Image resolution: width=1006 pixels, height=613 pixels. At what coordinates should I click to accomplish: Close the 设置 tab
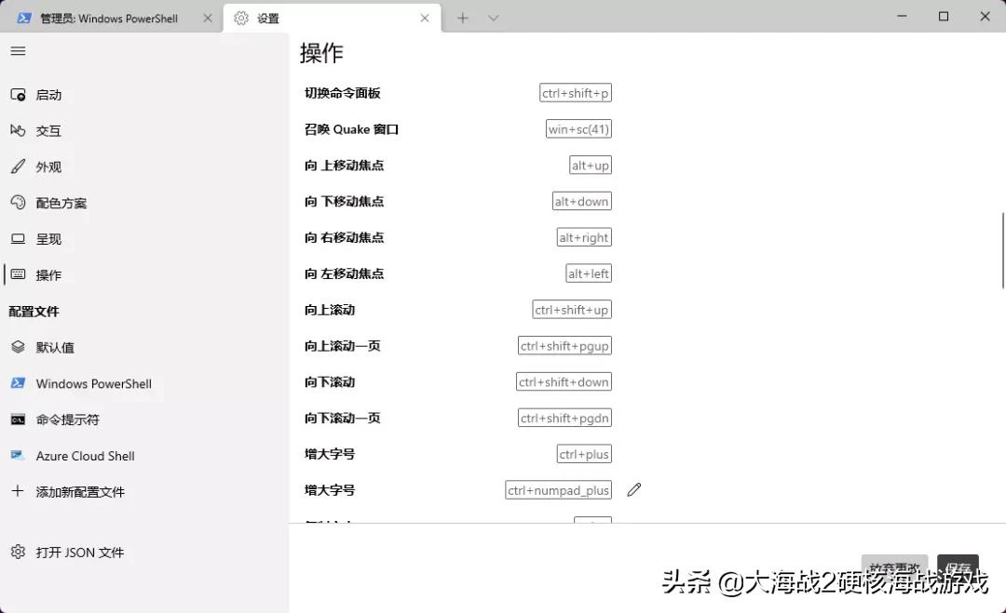[x=425, y=18]
